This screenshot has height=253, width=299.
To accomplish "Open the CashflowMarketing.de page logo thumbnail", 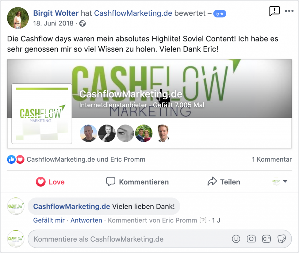I will (42, 114).
